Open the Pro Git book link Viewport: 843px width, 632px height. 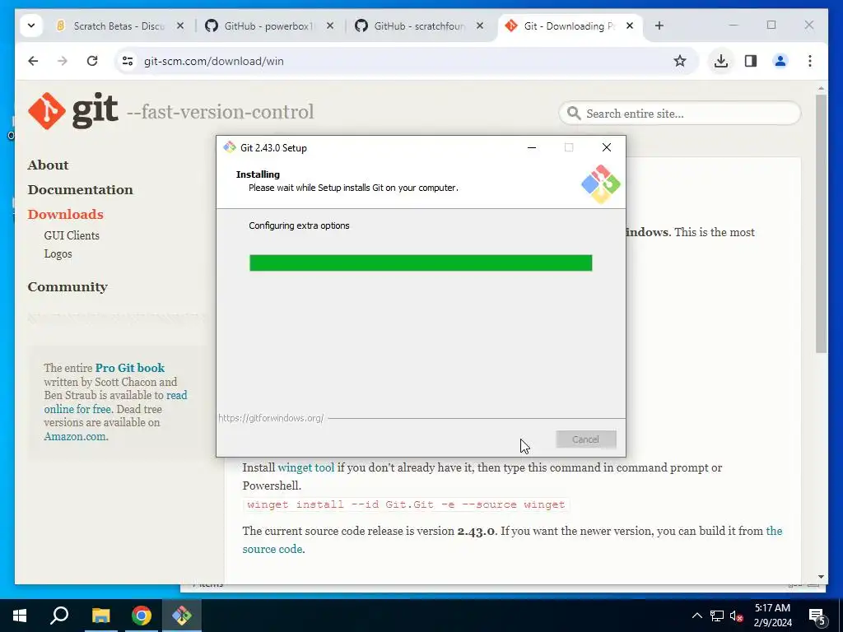130,368
